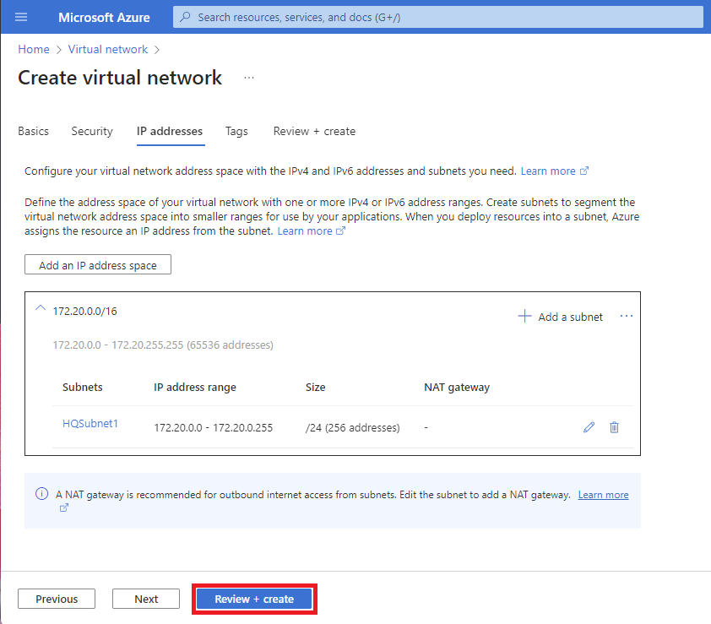Click the search magnifier in the top bar
The width and height of the screenshot is (711, 624).
[184, 17]
